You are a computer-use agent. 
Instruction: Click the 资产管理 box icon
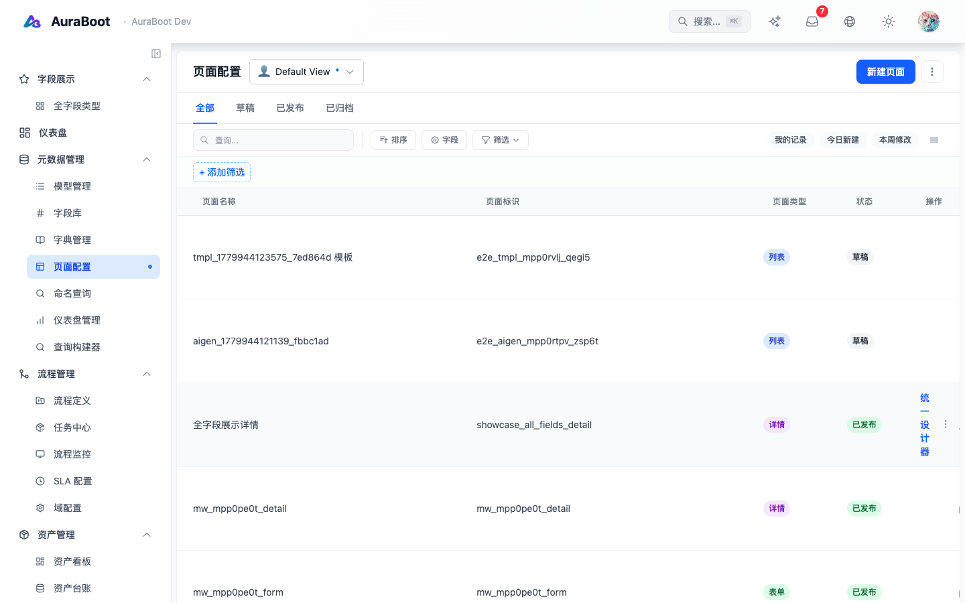click(x=24, y=535)
